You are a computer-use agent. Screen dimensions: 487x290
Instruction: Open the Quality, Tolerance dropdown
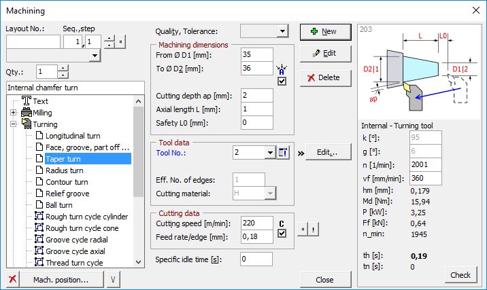(282, 31)
